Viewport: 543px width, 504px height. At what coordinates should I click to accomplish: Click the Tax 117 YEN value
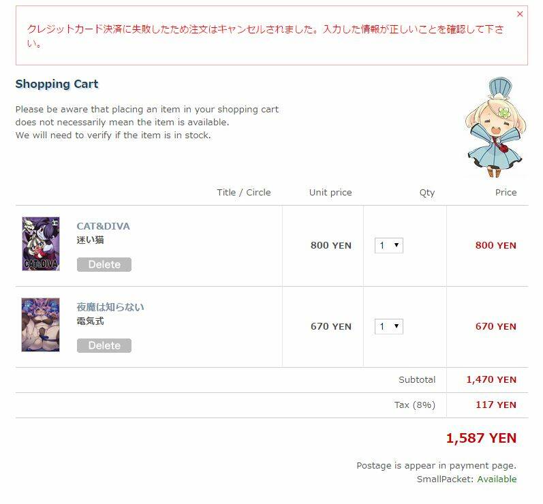coord(496,405)
